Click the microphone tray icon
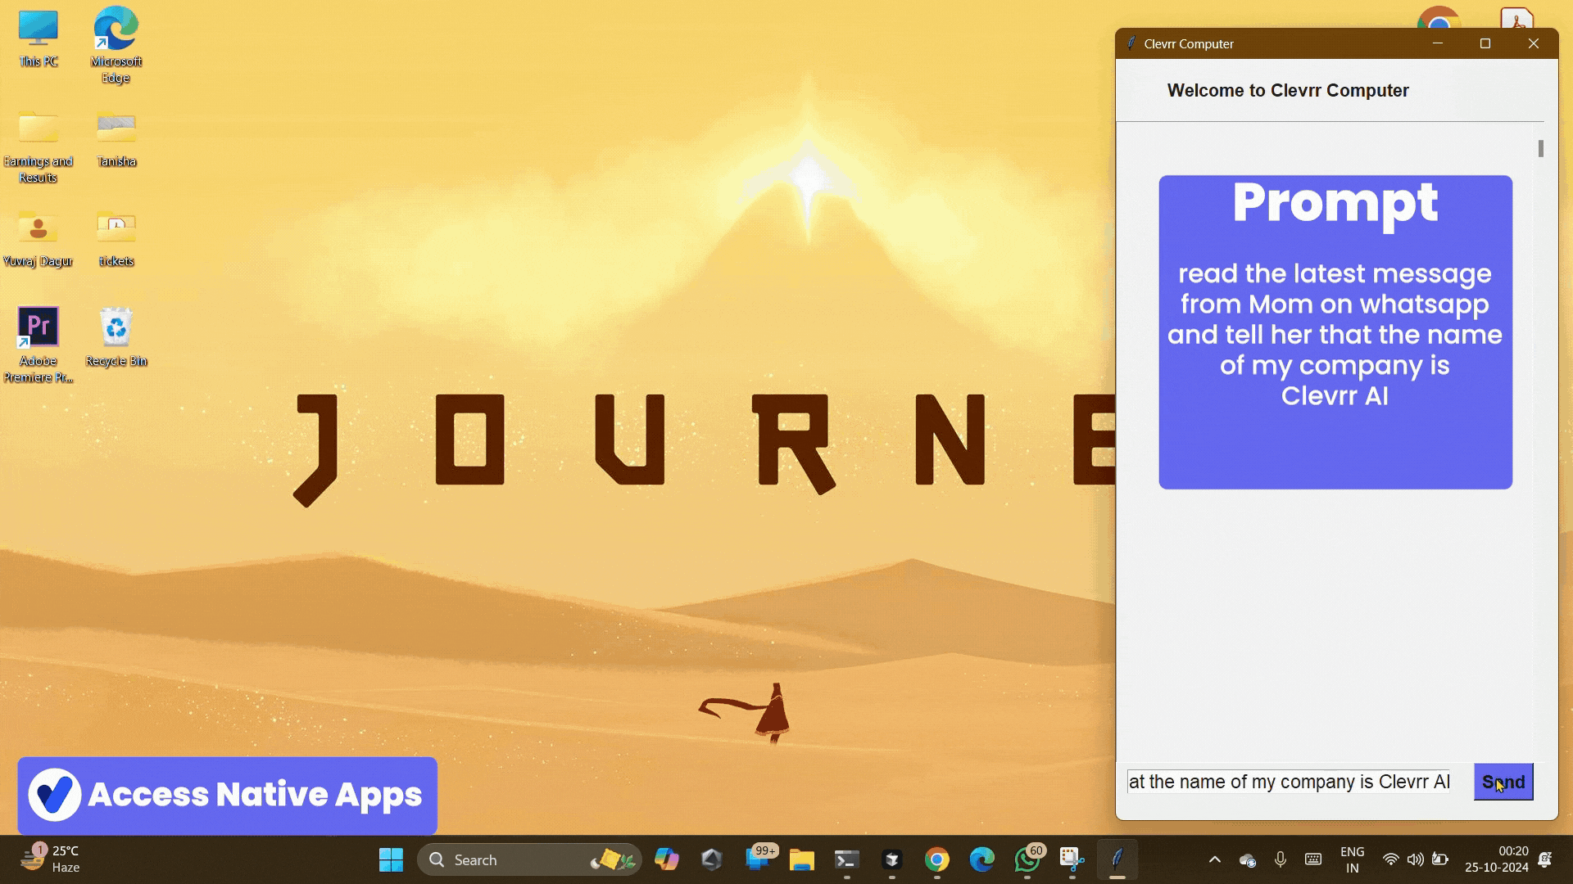 1281,859
